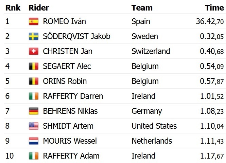
Task: Click the Belgium flag beside SEGAERT Alec
Action: click(x=34, y=67)
